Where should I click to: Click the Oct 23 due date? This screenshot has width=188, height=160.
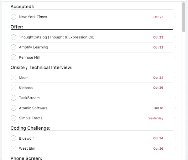point(158,37)
